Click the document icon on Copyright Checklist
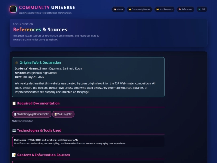The height and width of the screenshot is (163, 217). [x=16, y=114]
